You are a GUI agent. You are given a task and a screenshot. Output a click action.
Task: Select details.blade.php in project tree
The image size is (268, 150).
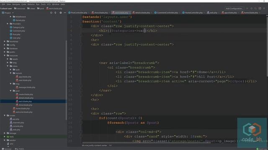(x=25, y=98)
